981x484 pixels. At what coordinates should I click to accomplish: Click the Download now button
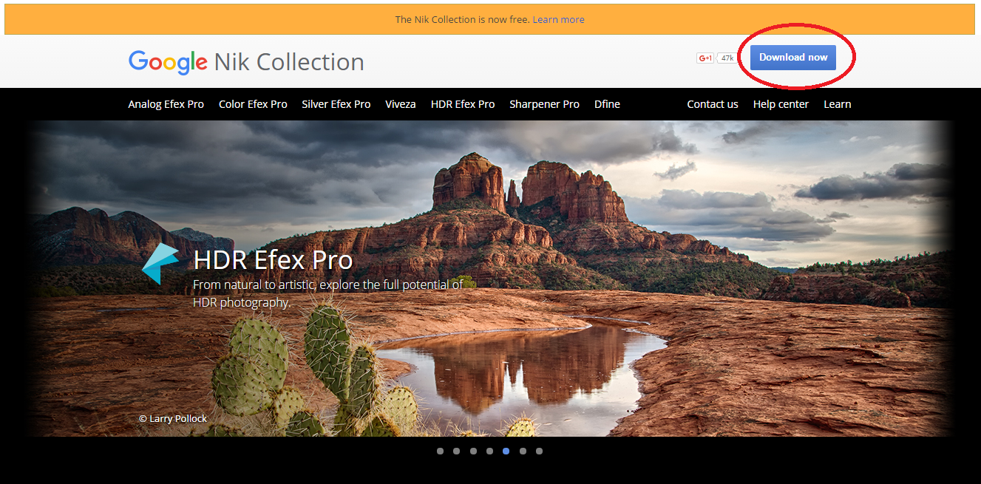pyautogui.click(x=792, y=58)
